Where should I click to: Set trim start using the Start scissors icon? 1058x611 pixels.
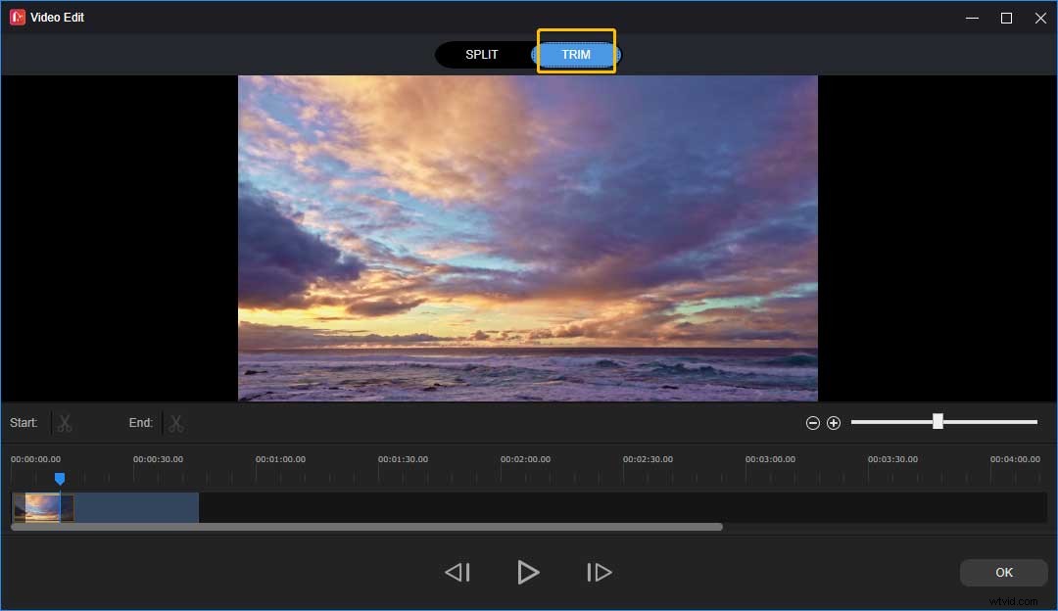tap(64, 422)
